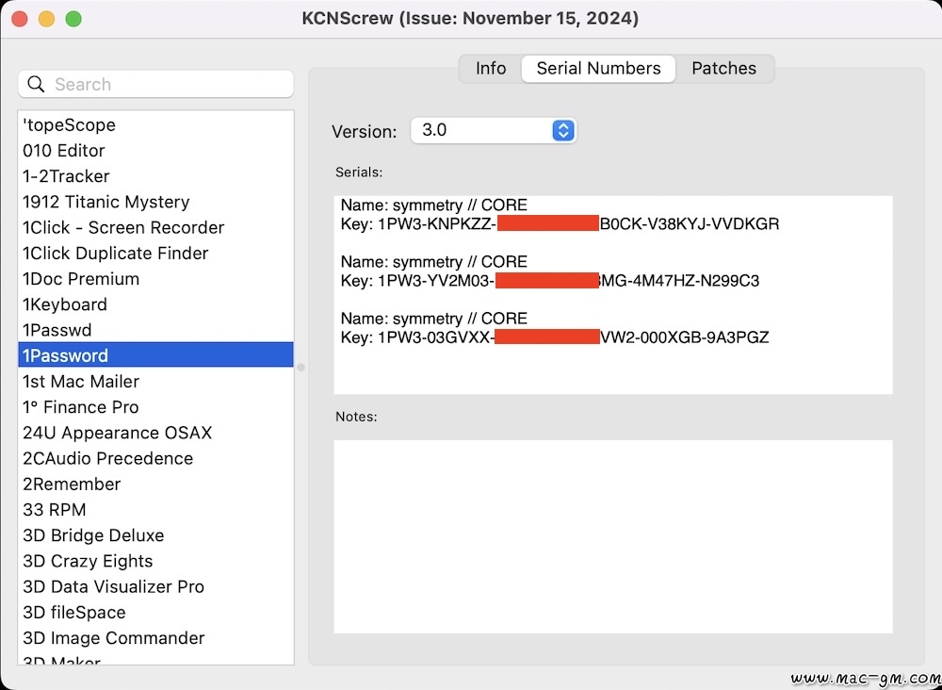Click the Name line above the 1PW3-03GVXX key
The height and width of the screenshot is (690, 942).
pos(433,318)
